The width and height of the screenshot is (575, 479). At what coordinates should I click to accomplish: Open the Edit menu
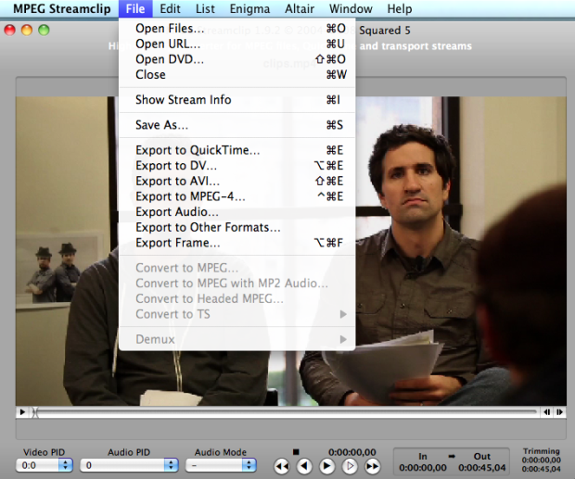170,8
